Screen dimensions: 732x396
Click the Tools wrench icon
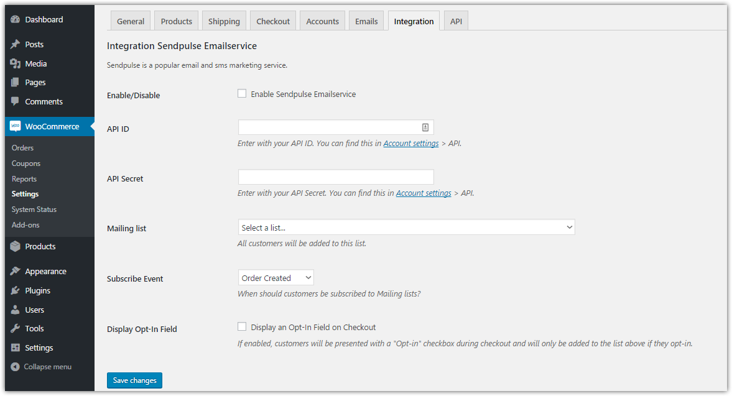coord(16,328)
